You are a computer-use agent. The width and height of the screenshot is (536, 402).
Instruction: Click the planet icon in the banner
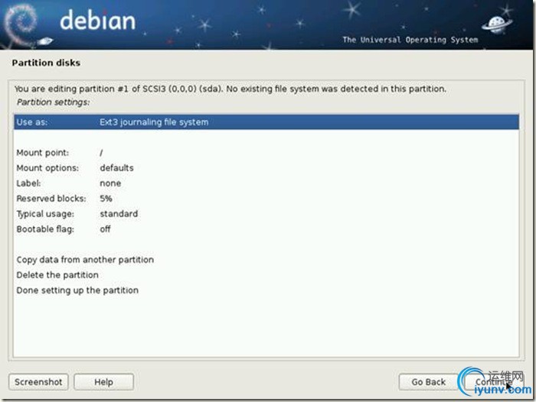click(497, 25)
